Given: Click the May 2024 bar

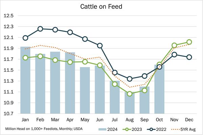Looking at the screenshot, I should point(85,90).
